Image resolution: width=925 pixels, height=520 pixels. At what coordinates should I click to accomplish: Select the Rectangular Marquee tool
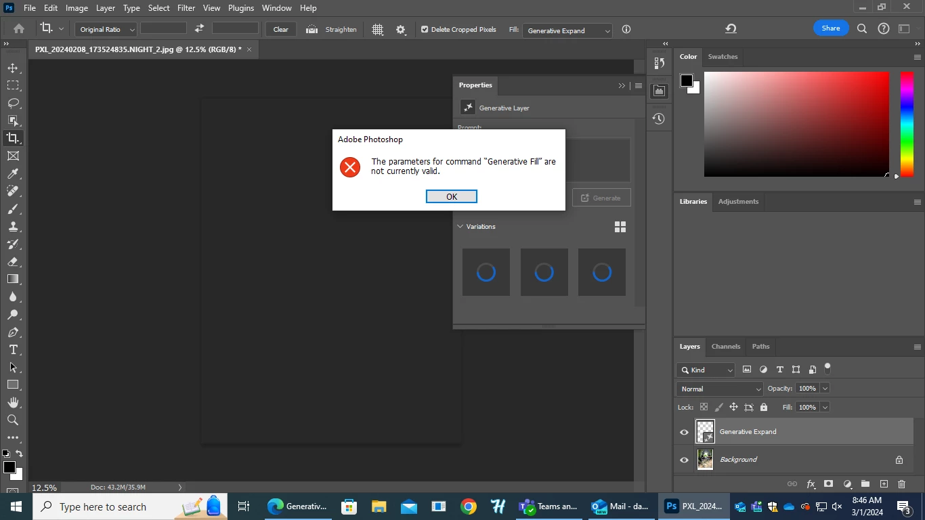point(13,85)
